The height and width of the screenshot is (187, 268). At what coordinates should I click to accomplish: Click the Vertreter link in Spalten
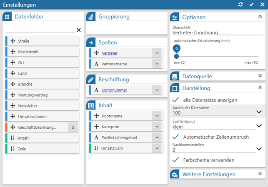[x=109, y=53]
